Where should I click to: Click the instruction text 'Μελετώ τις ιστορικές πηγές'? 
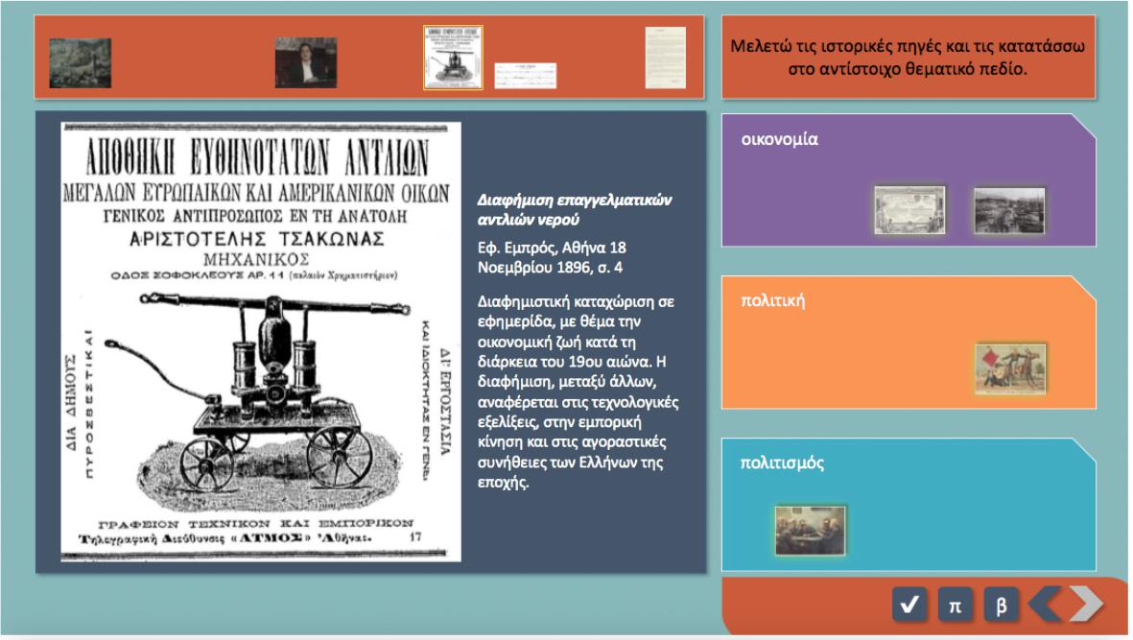[908, 57]
